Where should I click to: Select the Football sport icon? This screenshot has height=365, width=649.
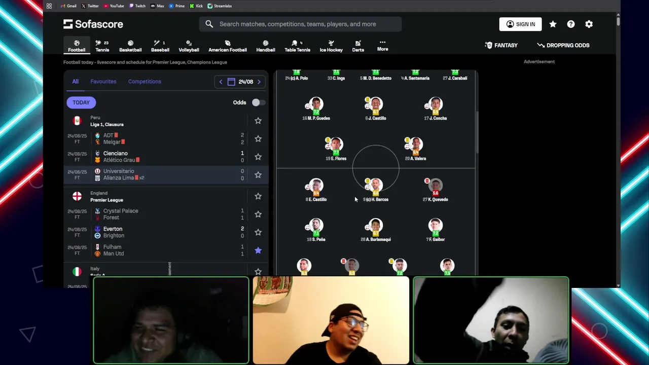[77, 46]
